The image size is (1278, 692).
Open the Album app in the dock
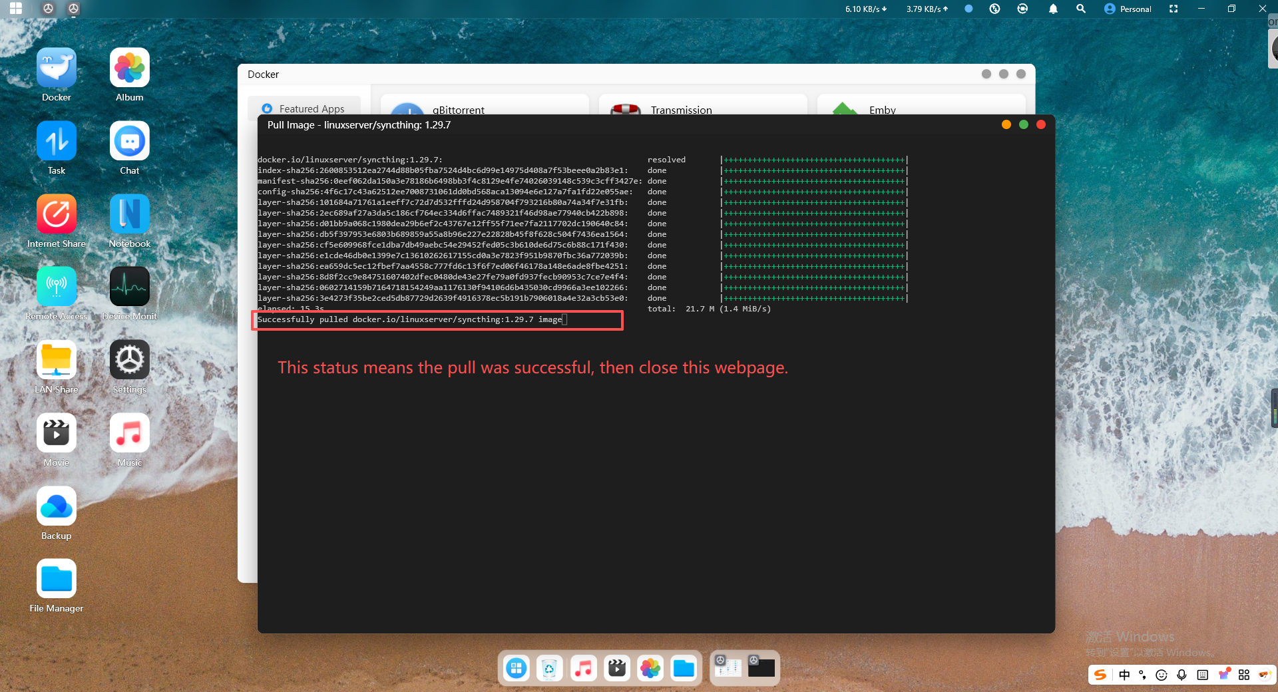650,668
